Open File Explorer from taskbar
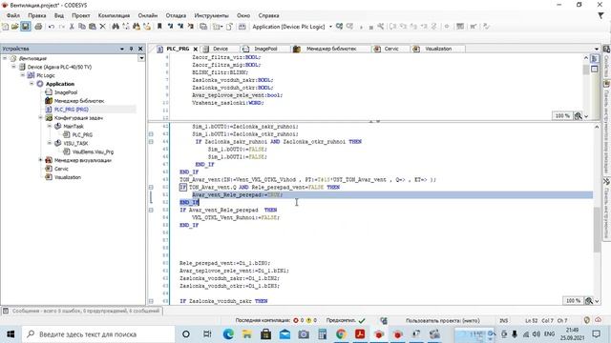 click(x=247, y=334)
